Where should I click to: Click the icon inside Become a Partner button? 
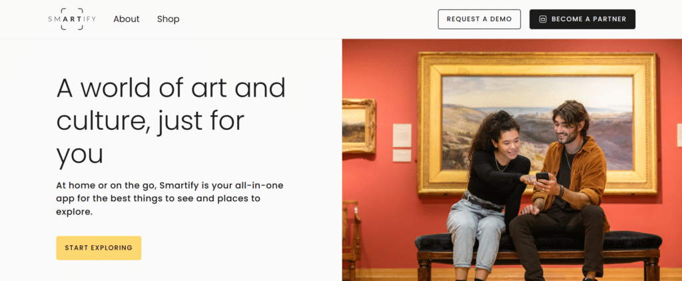pos(542,19)
